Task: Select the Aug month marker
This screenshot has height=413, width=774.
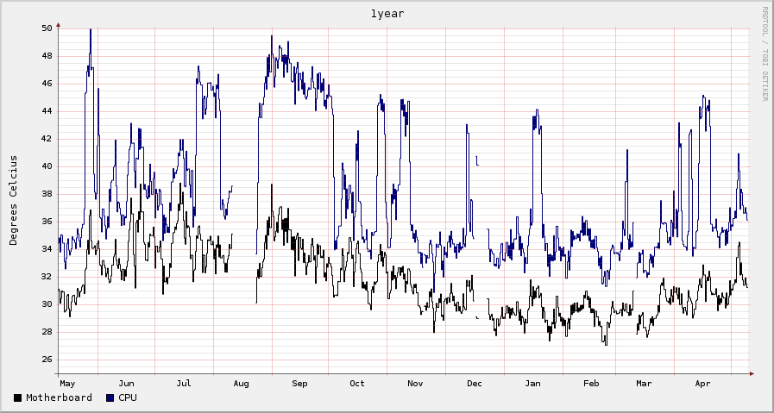Action: coord(242,383)
